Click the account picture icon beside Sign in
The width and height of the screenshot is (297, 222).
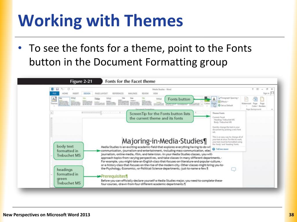[272, 93]
